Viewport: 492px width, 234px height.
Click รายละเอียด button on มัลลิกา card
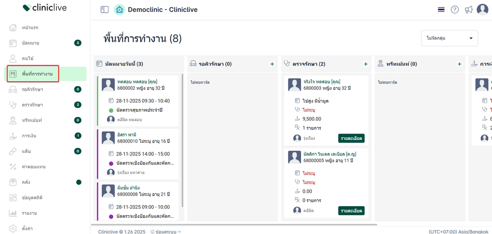tap(351, 210)
